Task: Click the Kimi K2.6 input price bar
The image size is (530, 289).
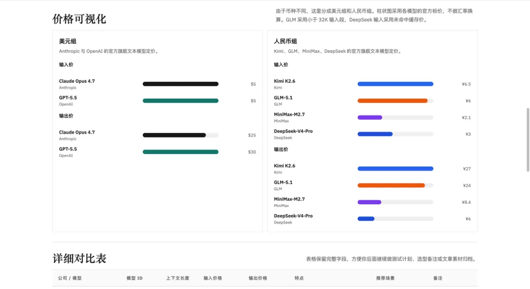Action: 396,84
